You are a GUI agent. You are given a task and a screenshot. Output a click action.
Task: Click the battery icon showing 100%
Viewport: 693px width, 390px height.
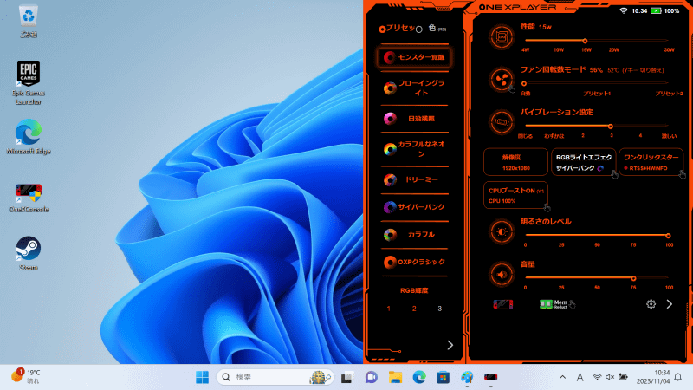tap(656, 10)
